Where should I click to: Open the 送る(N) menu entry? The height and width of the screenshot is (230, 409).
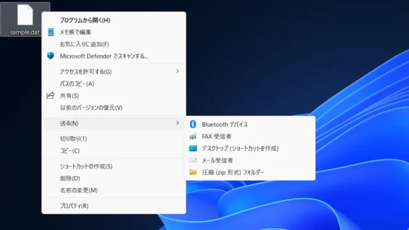[x=114, y=123]
